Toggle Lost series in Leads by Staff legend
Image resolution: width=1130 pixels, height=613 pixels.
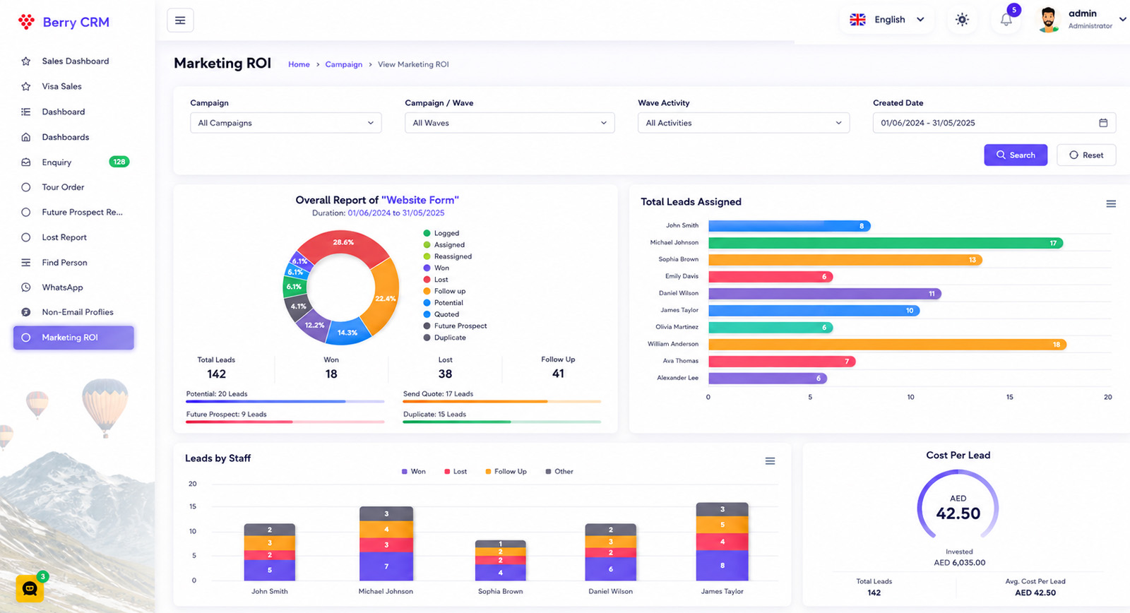[456, 472]
